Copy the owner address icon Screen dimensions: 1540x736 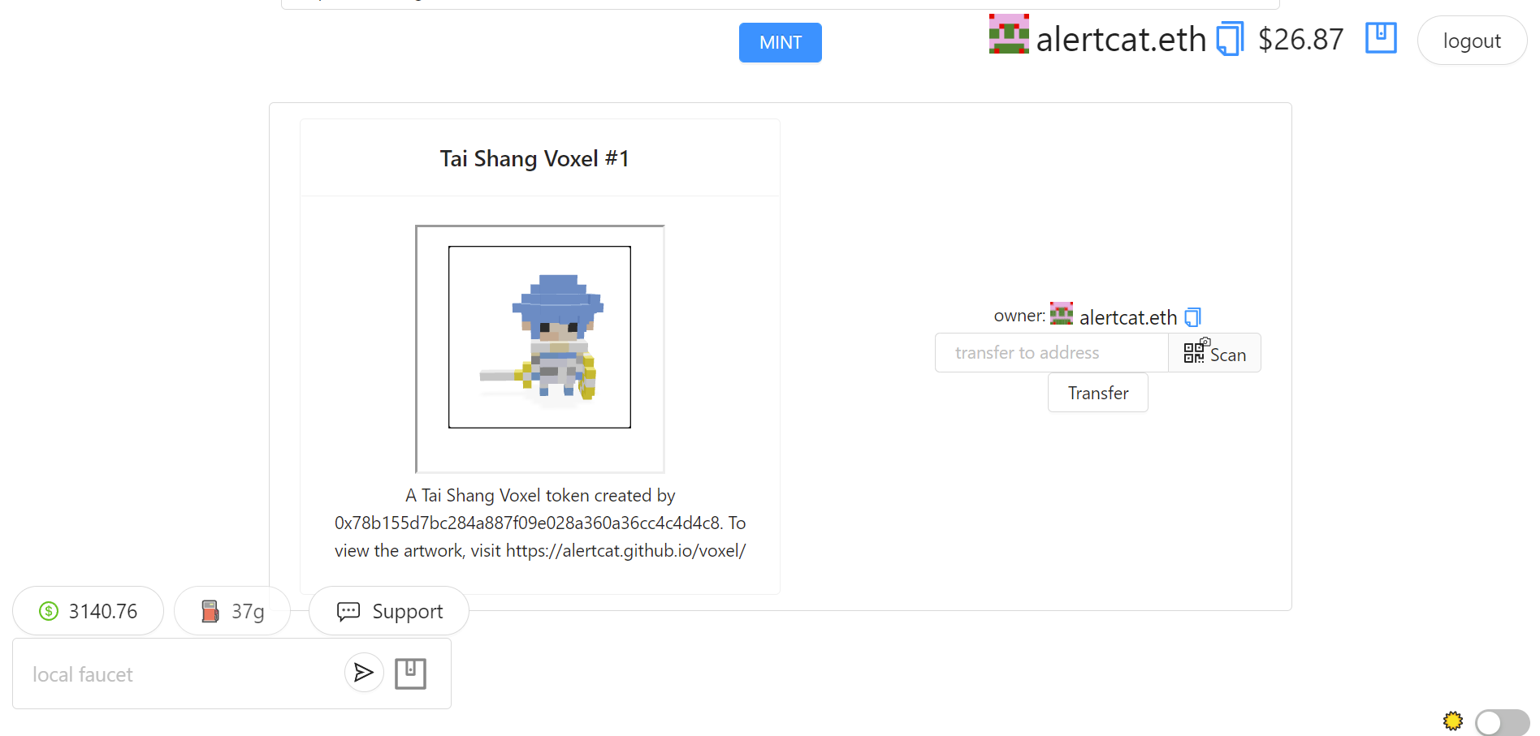click(1192, 317)
